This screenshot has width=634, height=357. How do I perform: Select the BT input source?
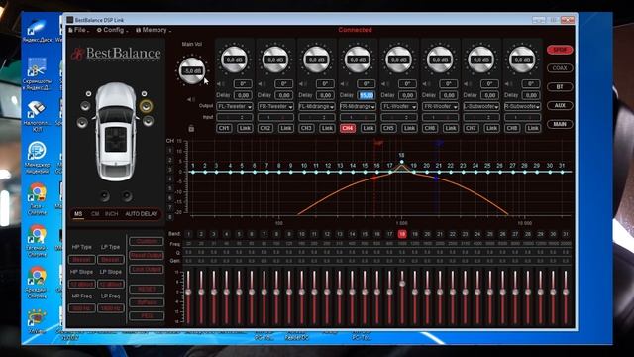560,86
